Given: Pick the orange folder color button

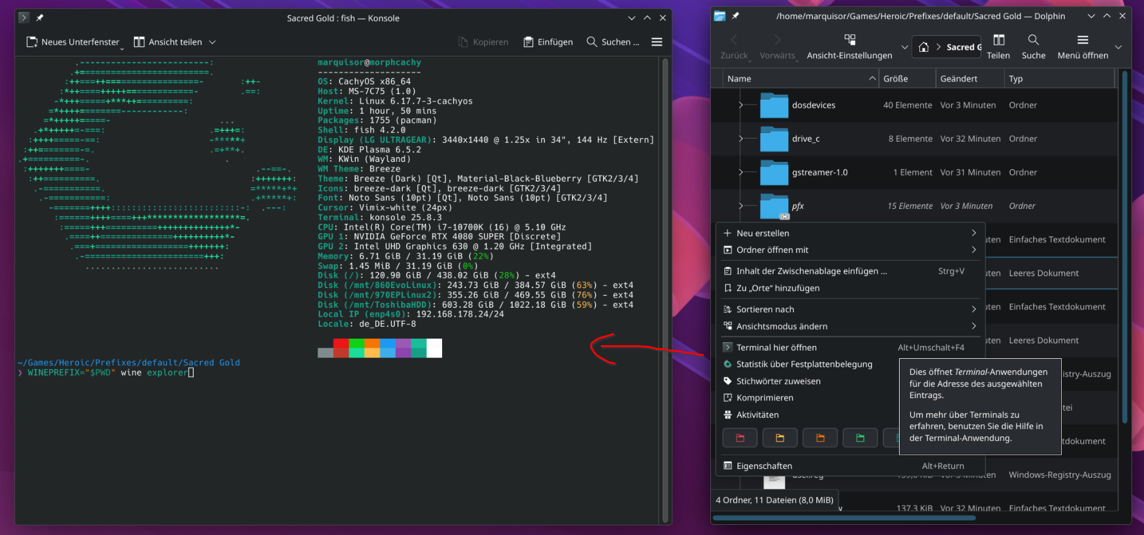Looking at the screenshot, I should (x=820, y=438).
